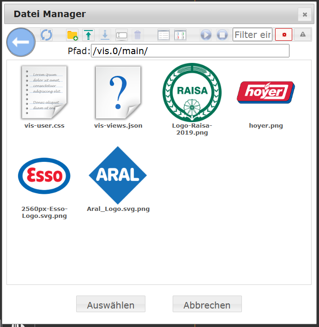Click the red gear button
The height and width of the screenshot is (327, 319).
283,34
